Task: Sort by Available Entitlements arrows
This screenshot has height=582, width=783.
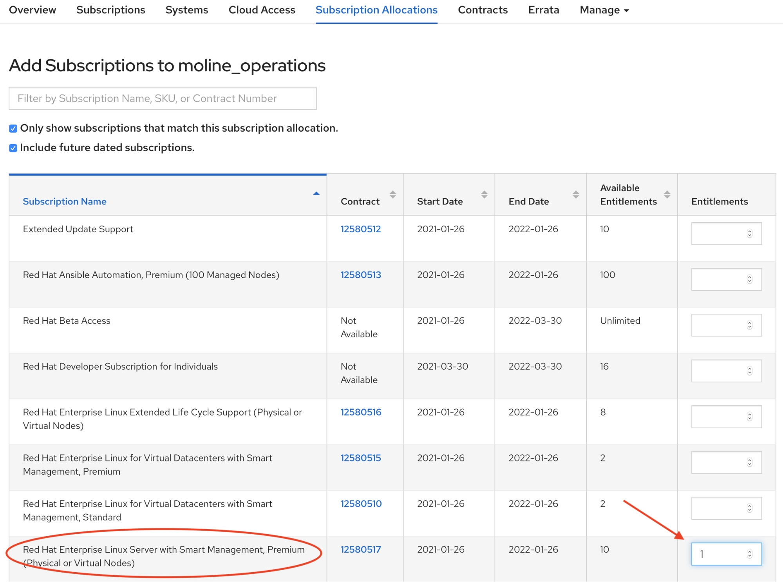Action: 667,194
